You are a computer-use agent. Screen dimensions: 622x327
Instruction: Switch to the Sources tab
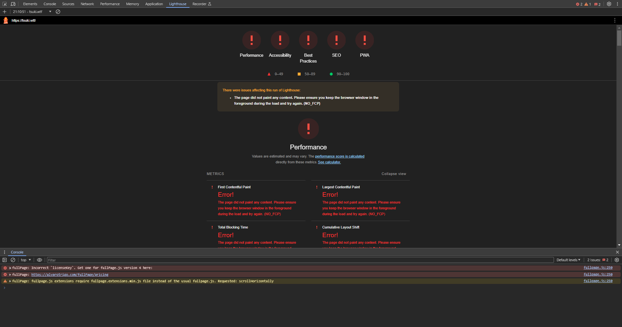click(68, 4)
